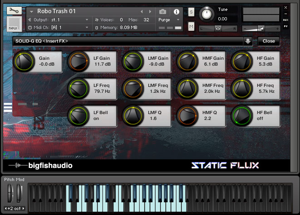The image size is (300, 215).
Task: Adjust the Tune knob
Action: click(207, 14)
